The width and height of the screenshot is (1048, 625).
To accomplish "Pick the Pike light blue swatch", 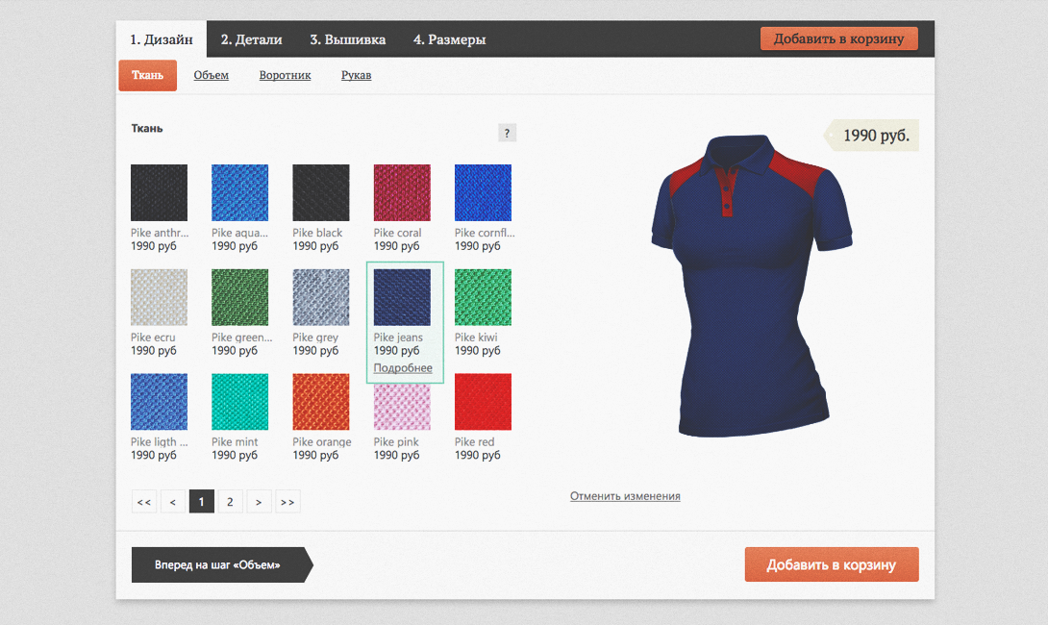I will pos(159,402).
